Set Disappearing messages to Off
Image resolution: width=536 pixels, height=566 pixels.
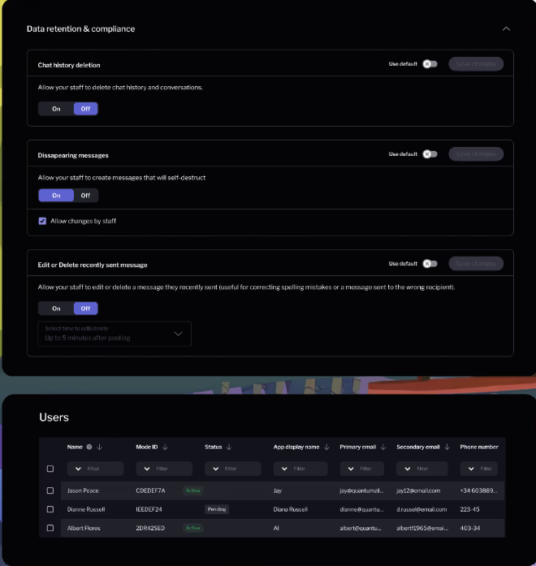[x=85, y=195]
